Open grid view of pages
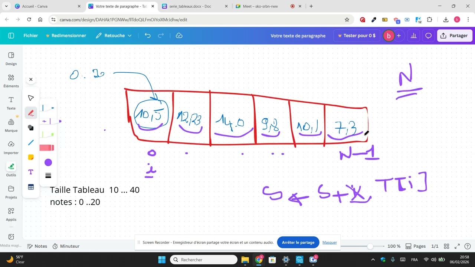 pyautogui.click(x=446, y=246)
